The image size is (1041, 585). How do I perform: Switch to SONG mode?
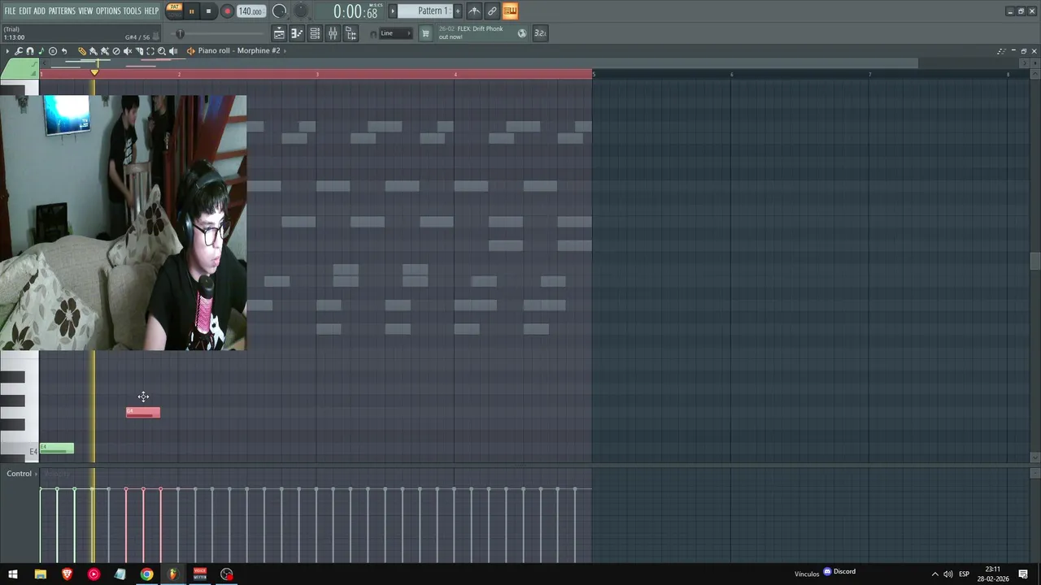[174, 15]
